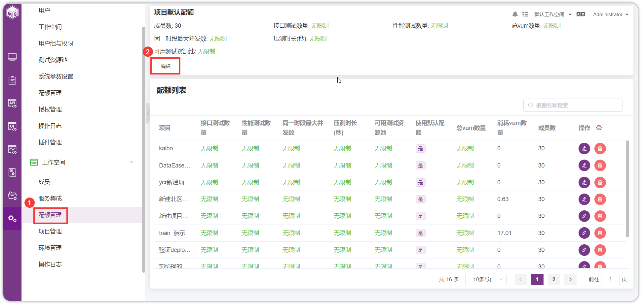Open the performance testing sidebar icon
641x304 pixels.
(12, 149)
